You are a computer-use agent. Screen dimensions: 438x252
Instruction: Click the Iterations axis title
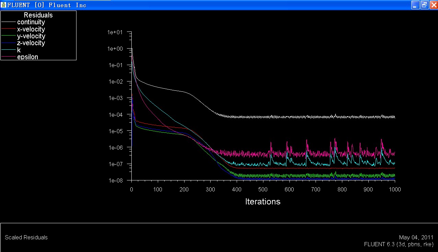tap(263, 202)
